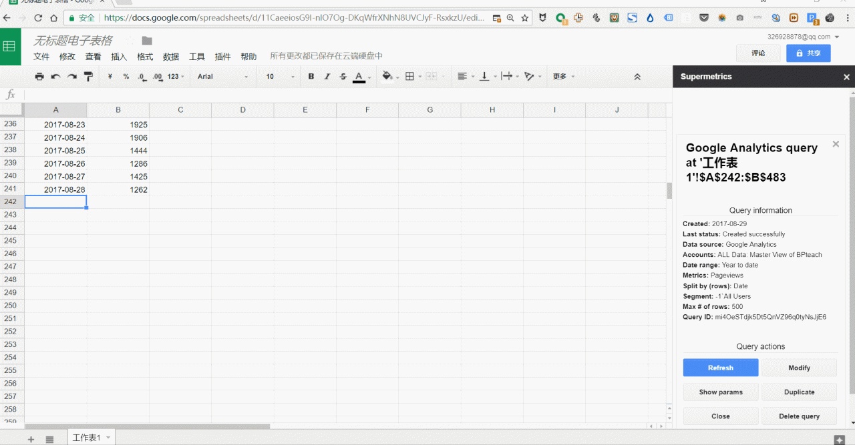Select cell A242 in the spreadsheet
This screenshot has height=445, width=855.
coord(55,201)
